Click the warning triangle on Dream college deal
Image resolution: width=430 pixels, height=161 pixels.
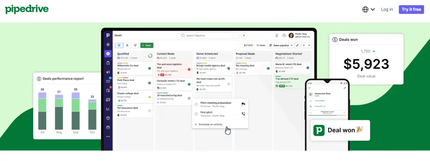pos(149,97)
